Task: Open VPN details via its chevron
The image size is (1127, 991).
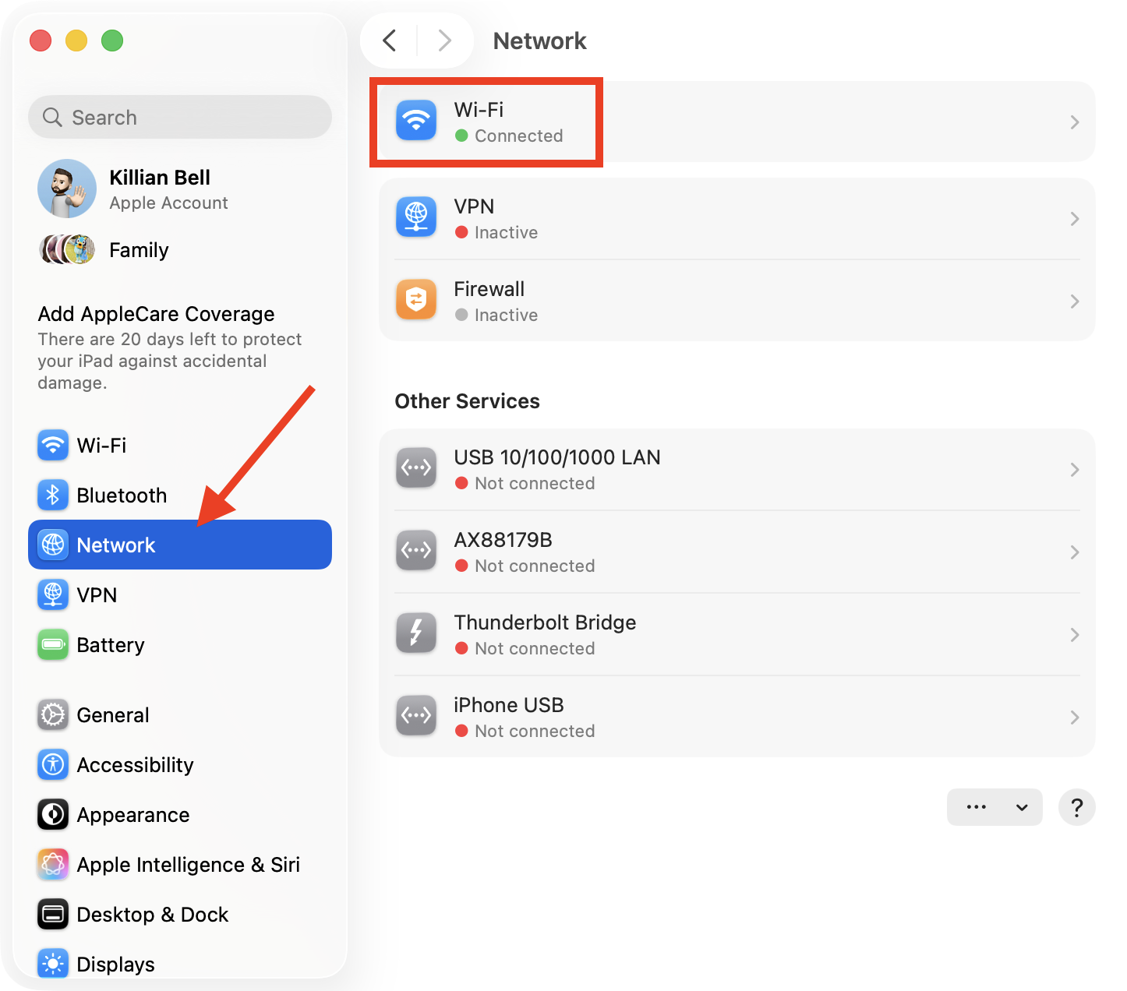Action: [1075, 219]
